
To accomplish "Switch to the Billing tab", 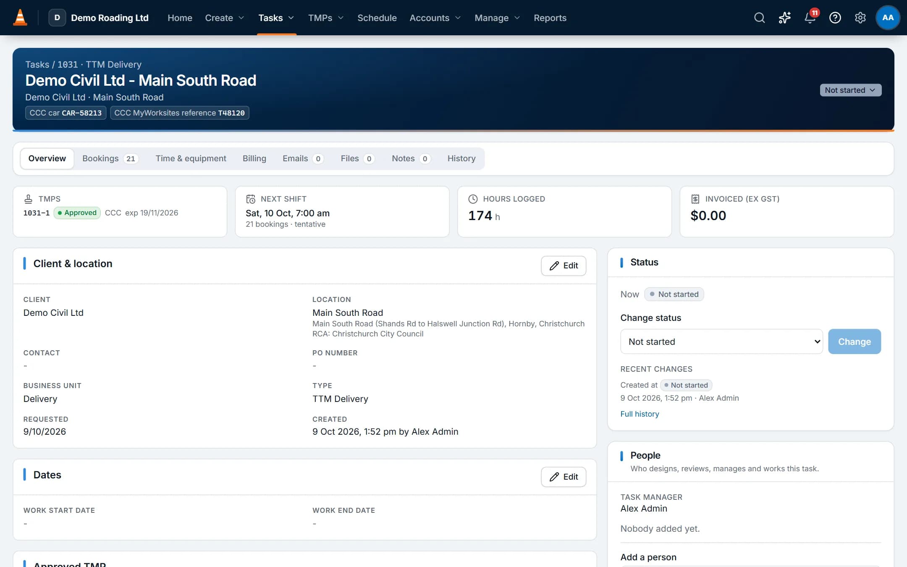I will pyautogui.click(x=254, y=158).
